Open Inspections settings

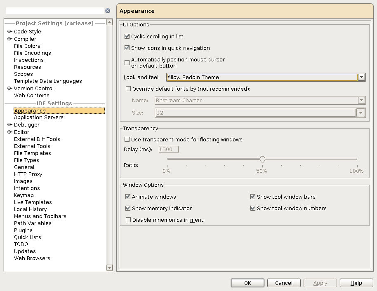[29, 60]
